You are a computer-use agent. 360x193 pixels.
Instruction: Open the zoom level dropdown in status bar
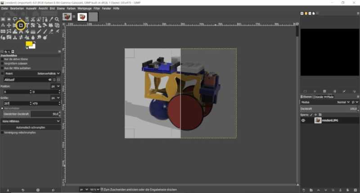[x=94, y=189]
